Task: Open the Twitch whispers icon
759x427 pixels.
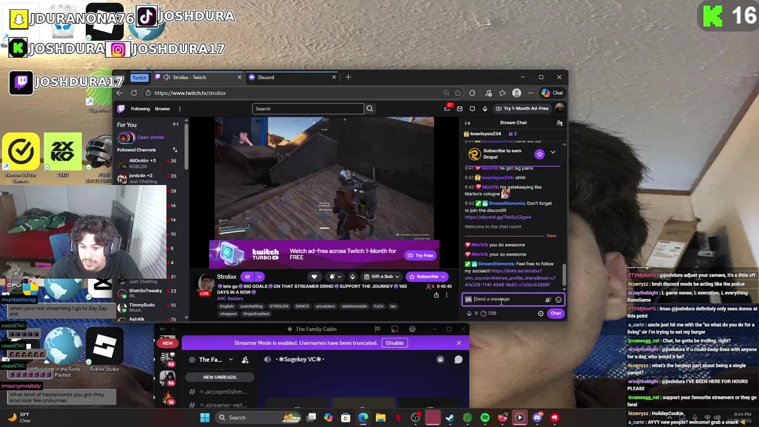Action: point(472,109)
